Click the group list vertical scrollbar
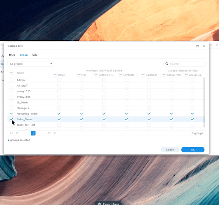The image size is (219, 205). click(204, 102)
